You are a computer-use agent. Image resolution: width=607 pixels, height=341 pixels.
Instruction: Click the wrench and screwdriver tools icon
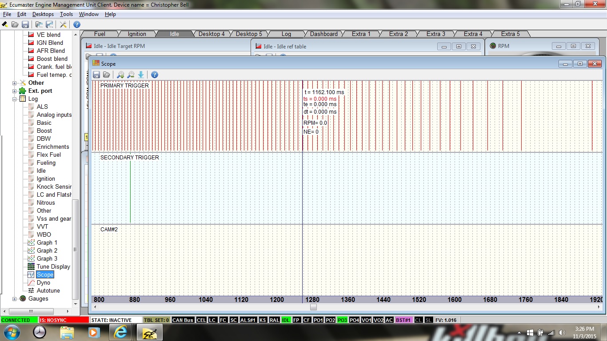pyautogui.click(x=64, y=24)
